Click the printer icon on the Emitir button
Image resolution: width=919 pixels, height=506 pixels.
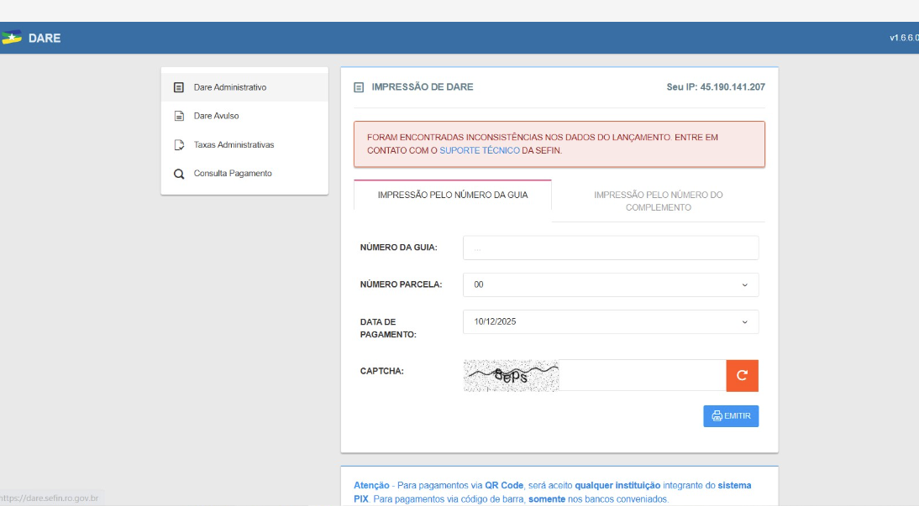(x=717, y=416)
